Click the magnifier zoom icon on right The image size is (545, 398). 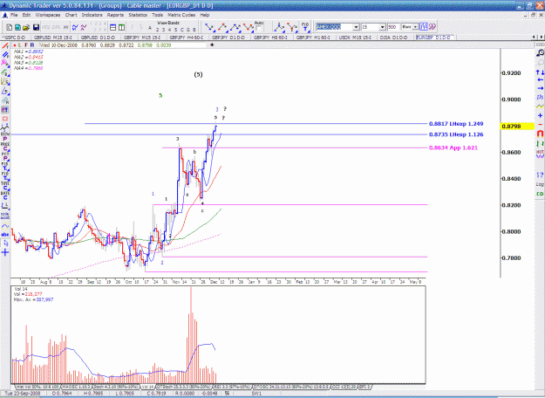click(x=540, y=53)
